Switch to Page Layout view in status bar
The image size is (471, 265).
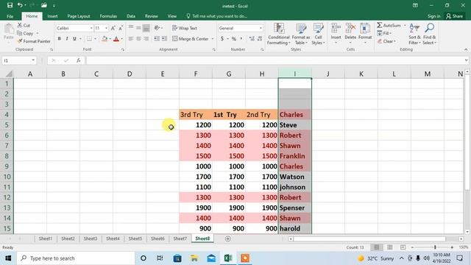point(390,247)
